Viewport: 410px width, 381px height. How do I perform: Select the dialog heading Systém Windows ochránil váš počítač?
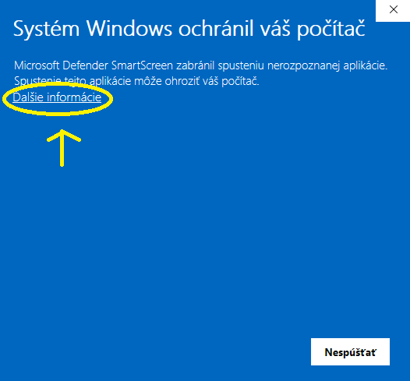pos(189,29)
